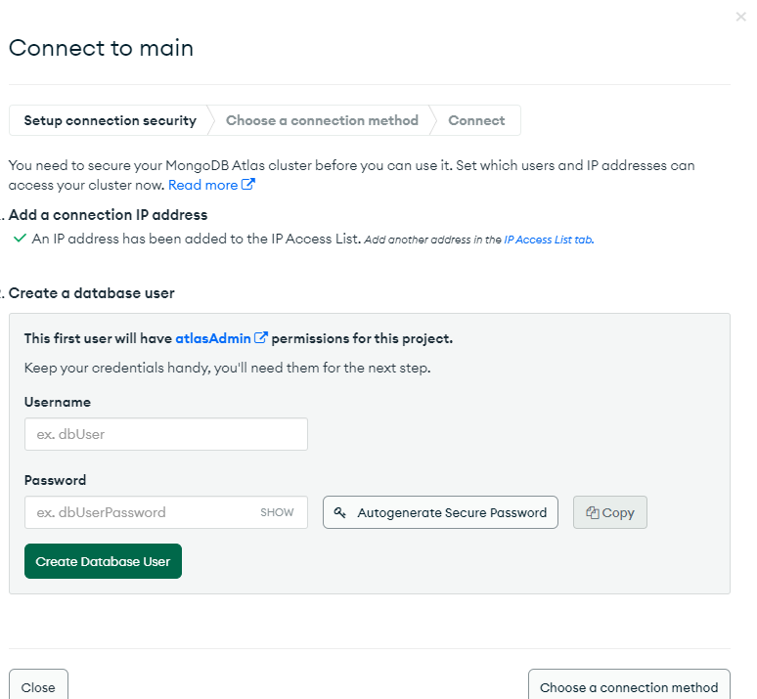
Task: Click the Close button at bottom left
Action: click(38, 685)
